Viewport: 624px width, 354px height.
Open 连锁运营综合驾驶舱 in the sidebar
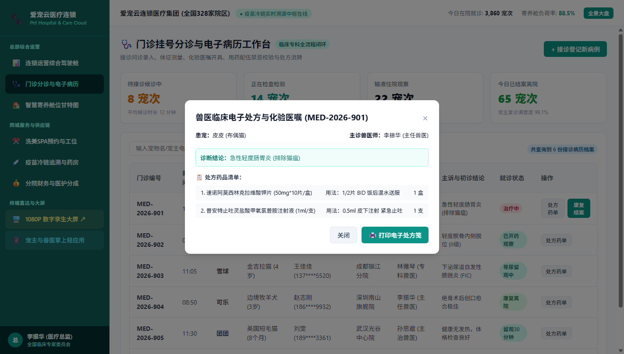tap(54, 63)
